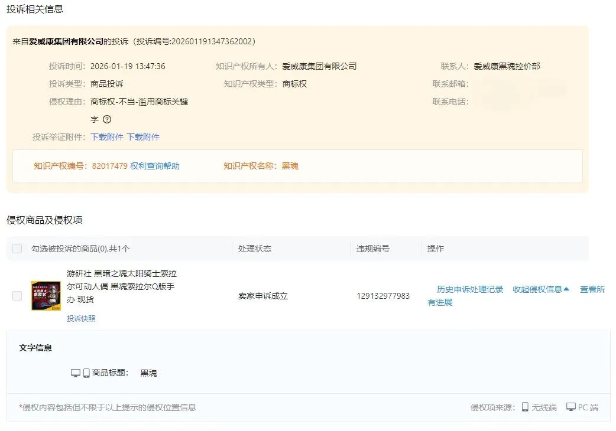The width and height of the screenshot is (616, 431).
Task: Click the desktop monitor icon beside 商品标题
Action: click(x=76, y=373)
